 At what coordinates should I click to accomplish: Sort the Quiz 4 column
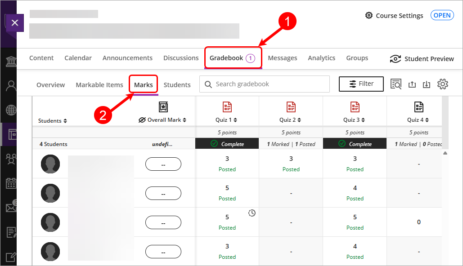coord(427,120)
